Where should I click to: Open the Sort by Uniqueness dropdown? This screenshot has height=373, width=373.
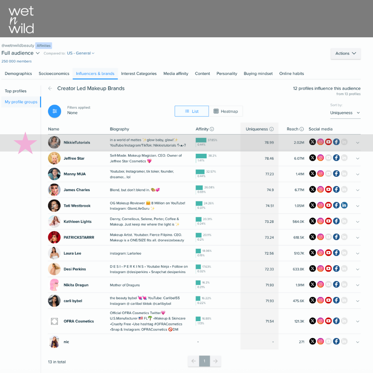point(345,113)
